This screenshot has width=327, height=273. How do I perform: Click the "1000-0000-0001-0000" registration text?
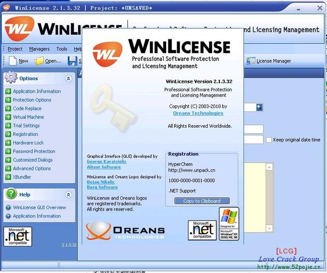click(x=191, y=180)
